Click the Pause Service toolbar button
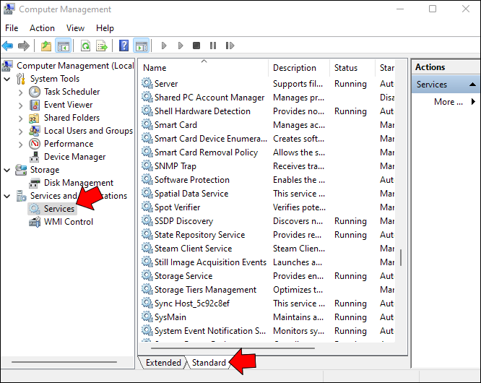481x383 pixels. [x=213, y=46]
